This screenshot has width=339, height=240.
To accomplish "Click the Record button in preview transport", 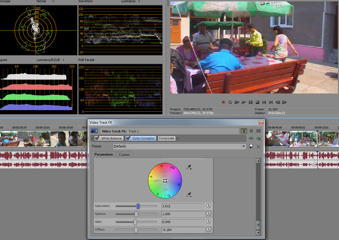I will (x=223, y=102).
